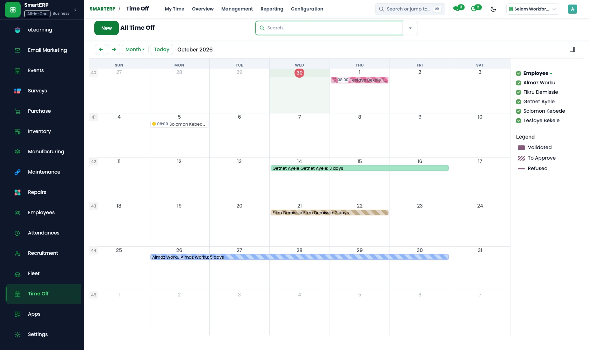Open Getnet Ayele 3 days event

click(360, 168)
